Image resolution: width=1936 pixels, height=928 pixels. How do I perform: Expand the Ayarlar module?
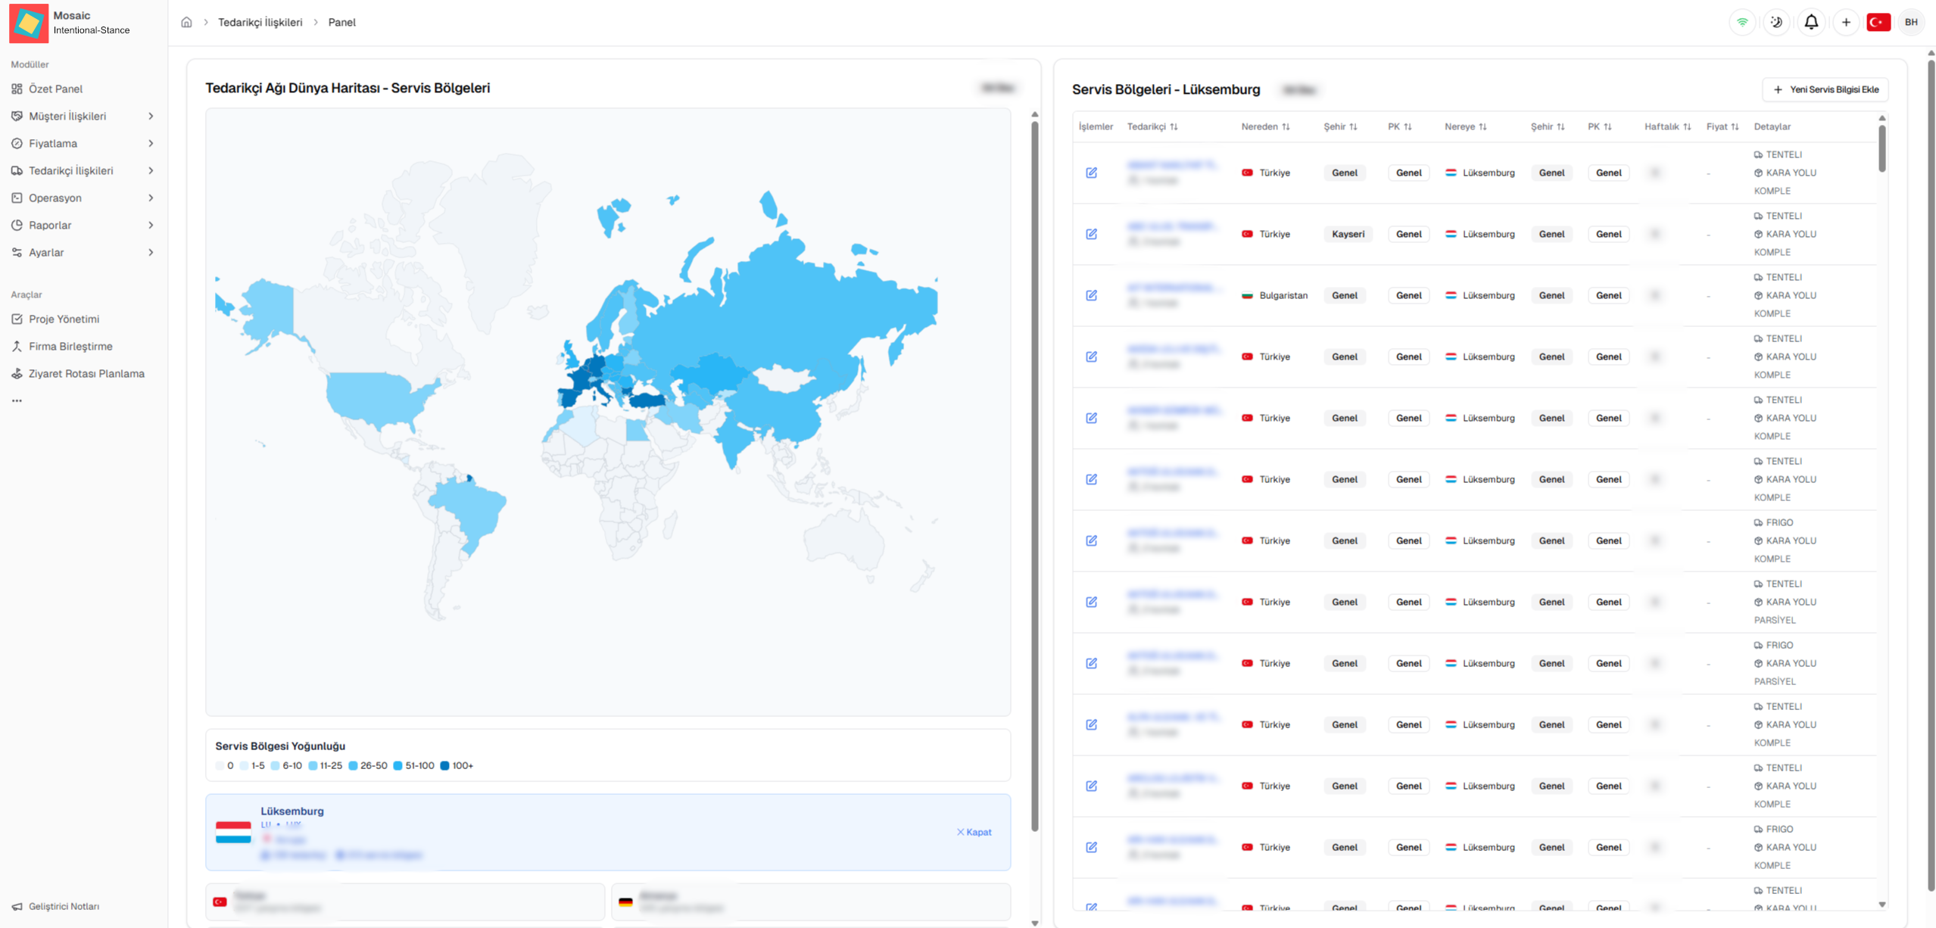pyautogui.click(x=83, y=252)
